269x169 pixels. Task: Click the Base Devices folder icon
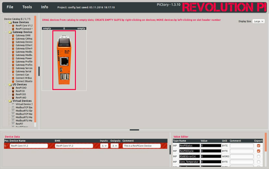pyautogui.click(x=10, y=22)
